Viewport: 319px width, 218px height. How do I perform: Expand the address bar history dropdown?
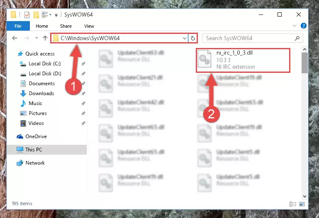pyautogui.click(x=185, y=38)
